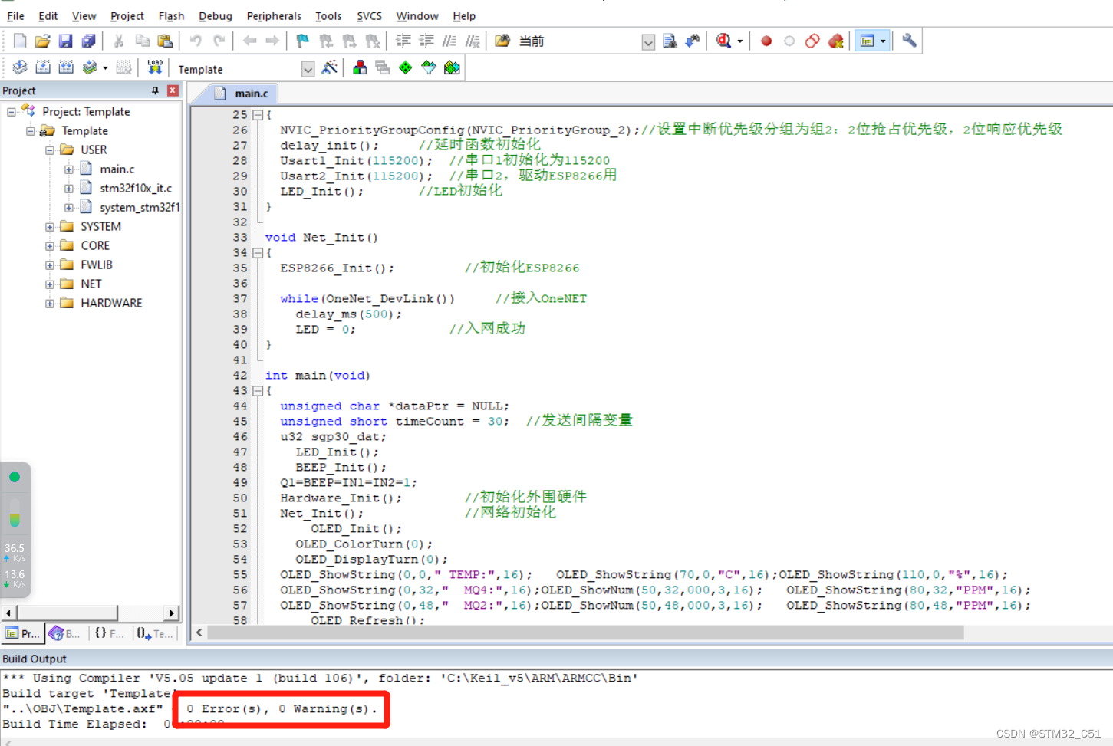Collapse Project: Template root node
Screen dimensions: 1113x746
click(12, 112)
